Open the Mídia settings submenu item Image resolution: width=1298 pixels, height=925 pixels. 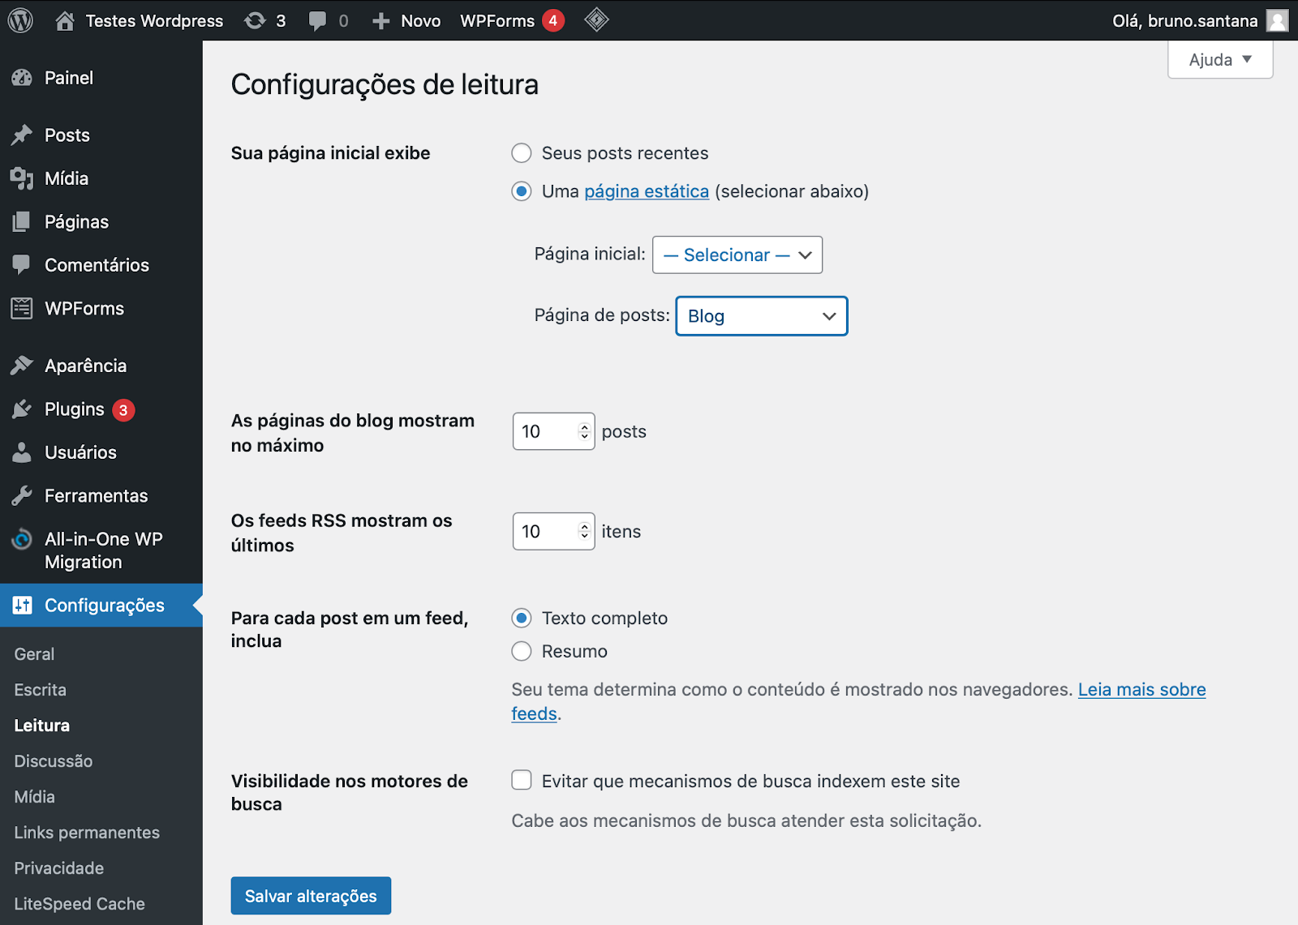click(x=35, y=797)
